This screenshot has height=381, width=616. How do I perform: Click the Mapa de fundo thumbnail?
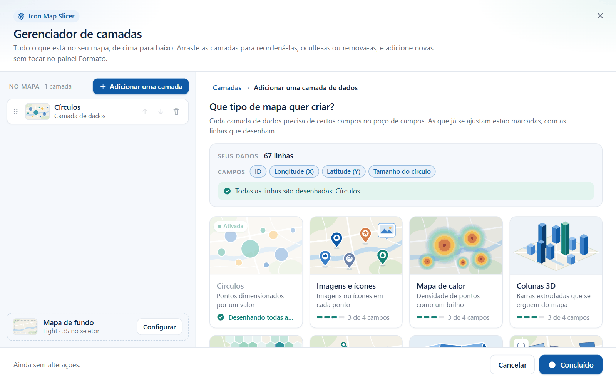tap(25, 327)
